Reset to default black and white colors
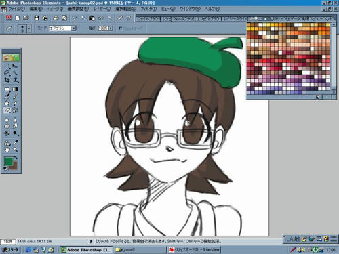The height and width of the screenshot is (254, 339). [5, 169]
